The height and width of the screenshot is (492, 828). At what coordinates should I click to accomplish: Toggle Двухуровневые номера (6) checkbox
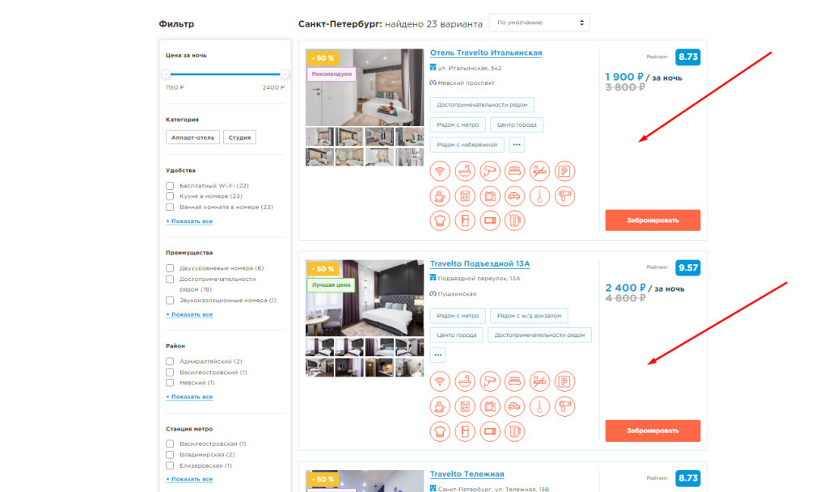click(170, 268)
